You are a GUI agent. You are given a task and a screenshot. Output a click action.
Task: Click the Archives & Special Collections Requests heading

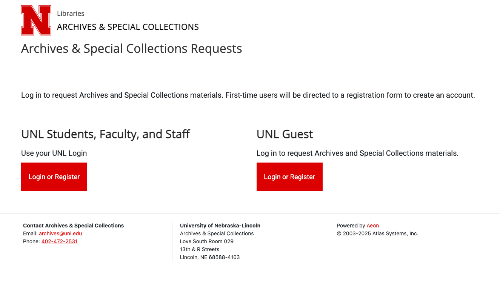(131, 49)
